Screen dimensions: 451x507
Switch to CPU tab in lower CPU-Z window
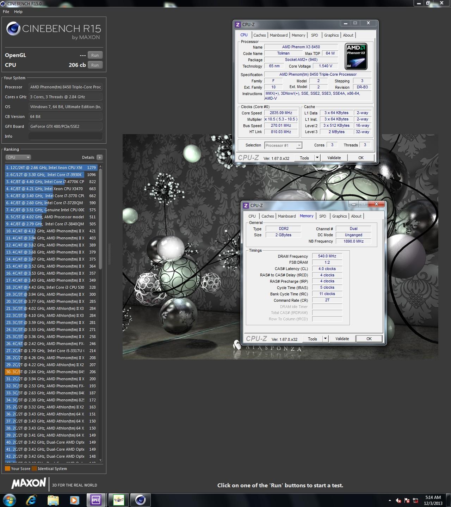252,216
